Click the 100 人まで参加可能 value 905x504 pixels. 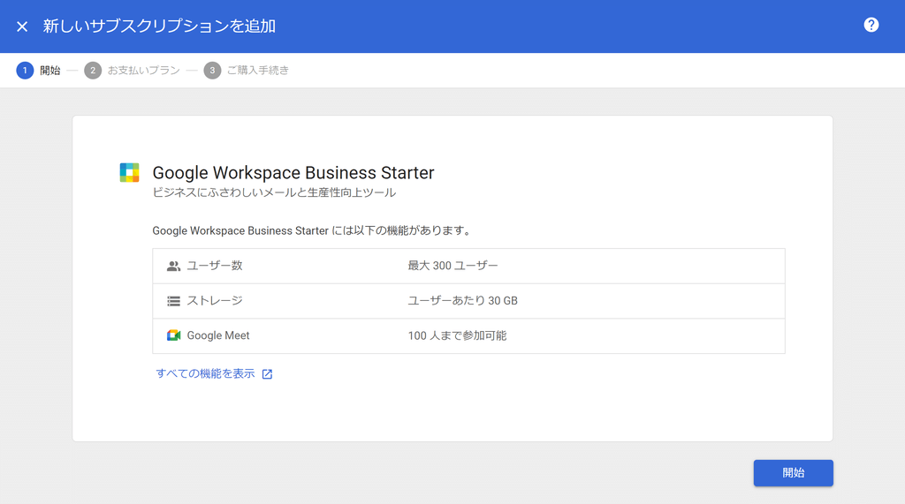pos(457,335)
